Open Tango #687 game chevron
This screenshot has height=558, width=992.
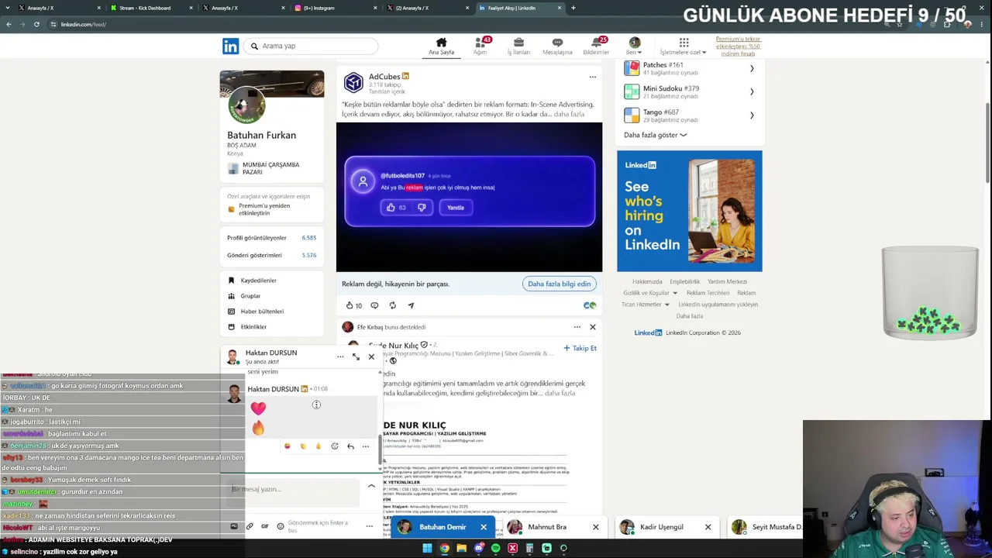(x=752, y=115)
